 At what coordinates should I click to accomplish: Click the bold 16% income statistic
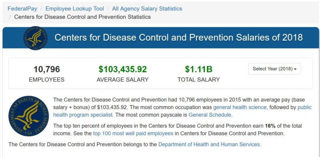270,126
